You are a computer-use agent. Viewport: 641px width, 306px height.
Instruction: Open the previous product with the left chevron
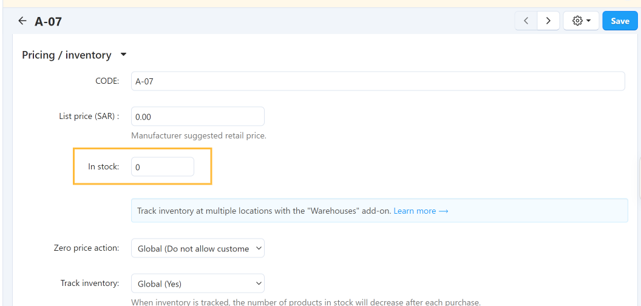pos(526,21)
